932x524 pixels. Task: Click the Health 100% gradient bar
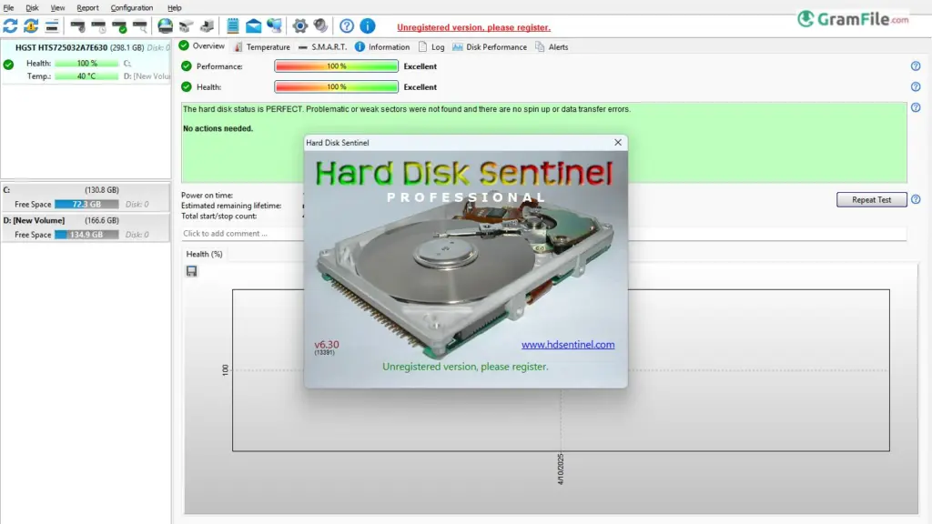[x=336, y=87]
